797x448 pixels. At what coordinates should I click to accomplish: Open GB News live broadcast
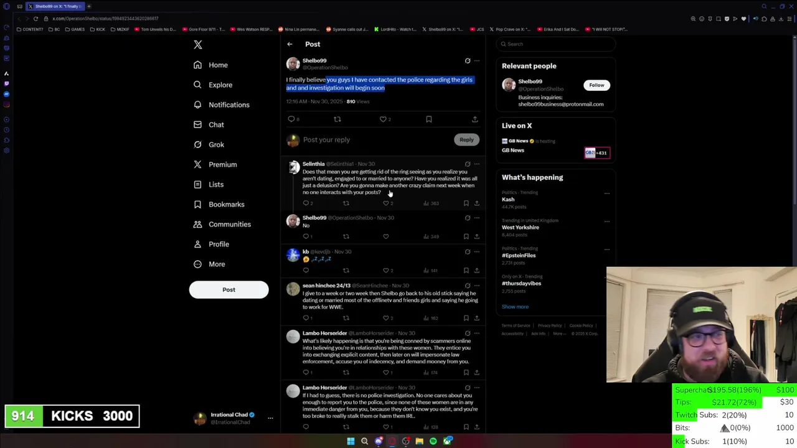555,146
